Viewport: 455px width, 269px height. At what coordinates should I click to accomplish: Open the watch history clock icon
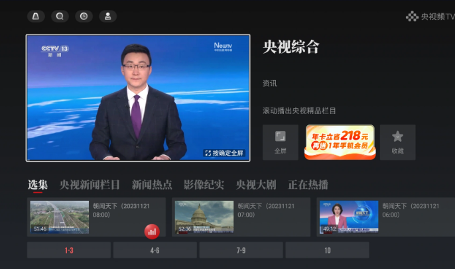coord(84,16)
